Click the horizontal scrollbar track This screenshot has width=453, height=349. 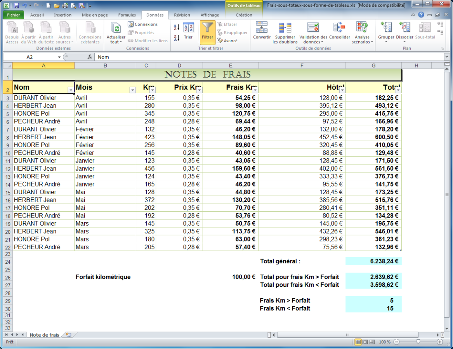(348, 335)
